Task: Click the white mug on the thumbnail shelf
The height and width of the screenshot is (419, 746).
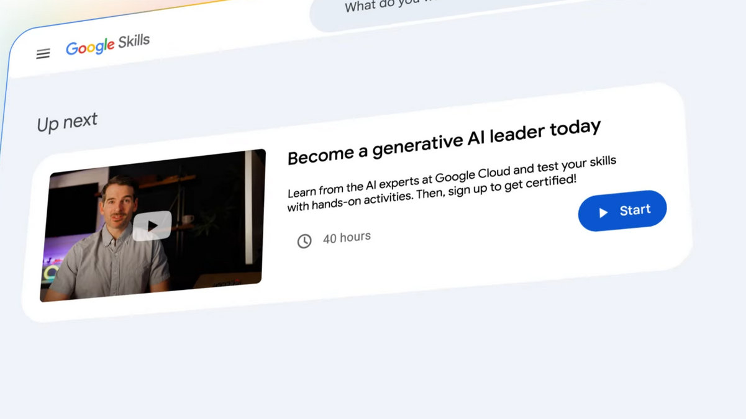Action: click(188, 219)
